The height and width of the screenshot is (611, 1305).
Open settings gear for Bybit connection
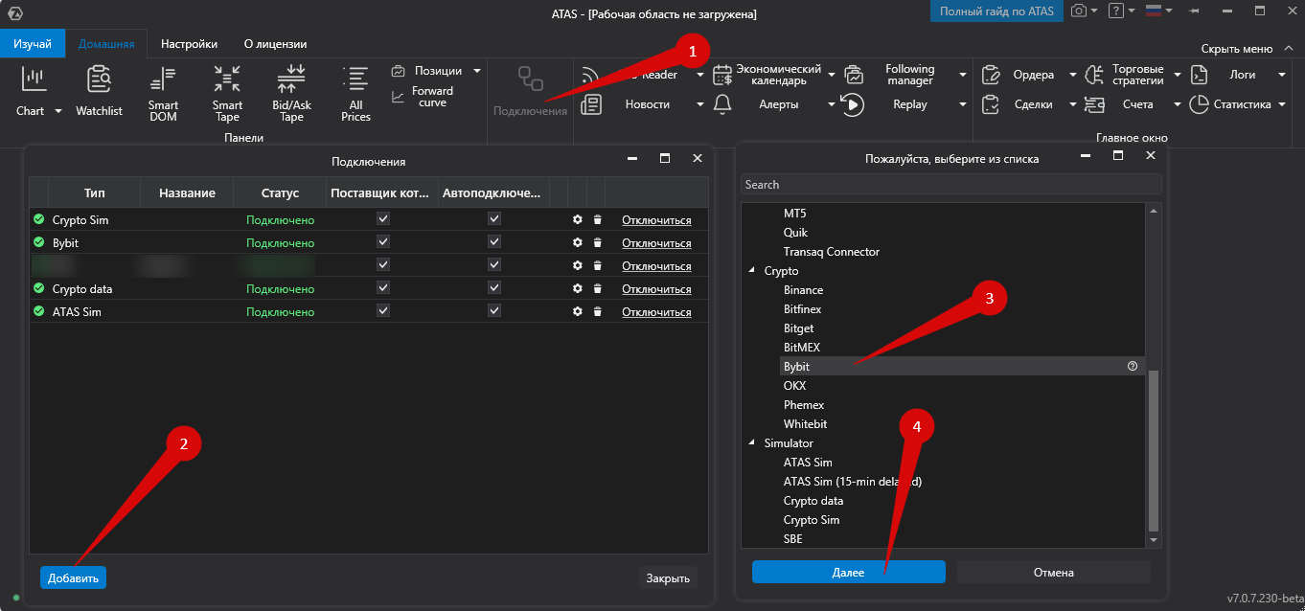click(578, 243)
